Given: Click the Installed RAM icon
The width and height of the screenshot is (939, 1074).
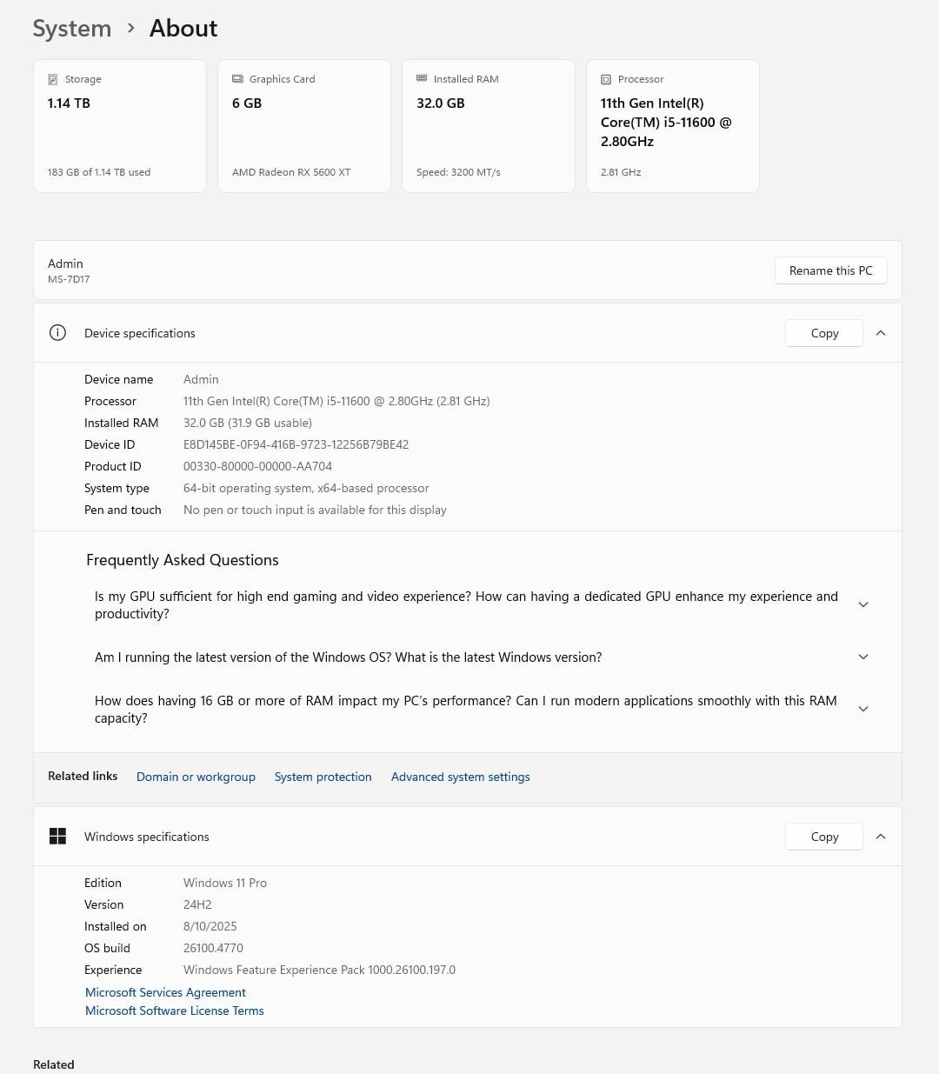Looking at the screenshot, I should [422, 78].
